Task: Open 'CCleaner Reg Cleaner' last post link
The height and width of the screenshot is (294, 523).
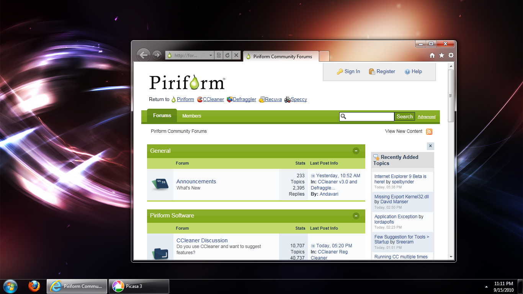Action: 329,255
